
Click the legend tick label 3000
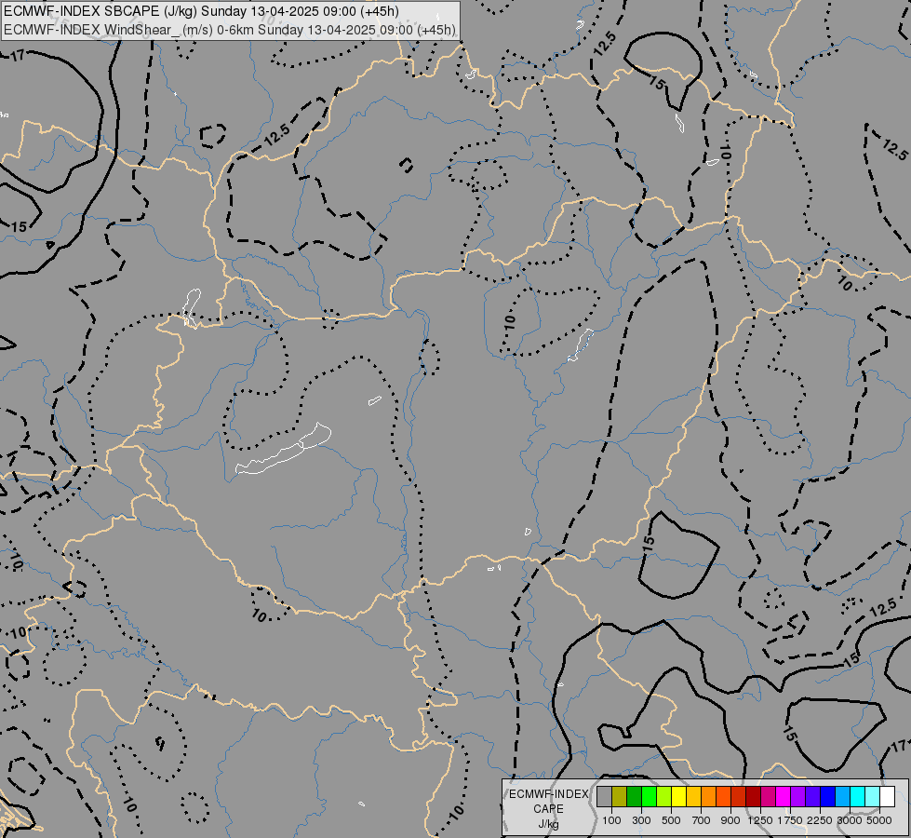[850, 820]
